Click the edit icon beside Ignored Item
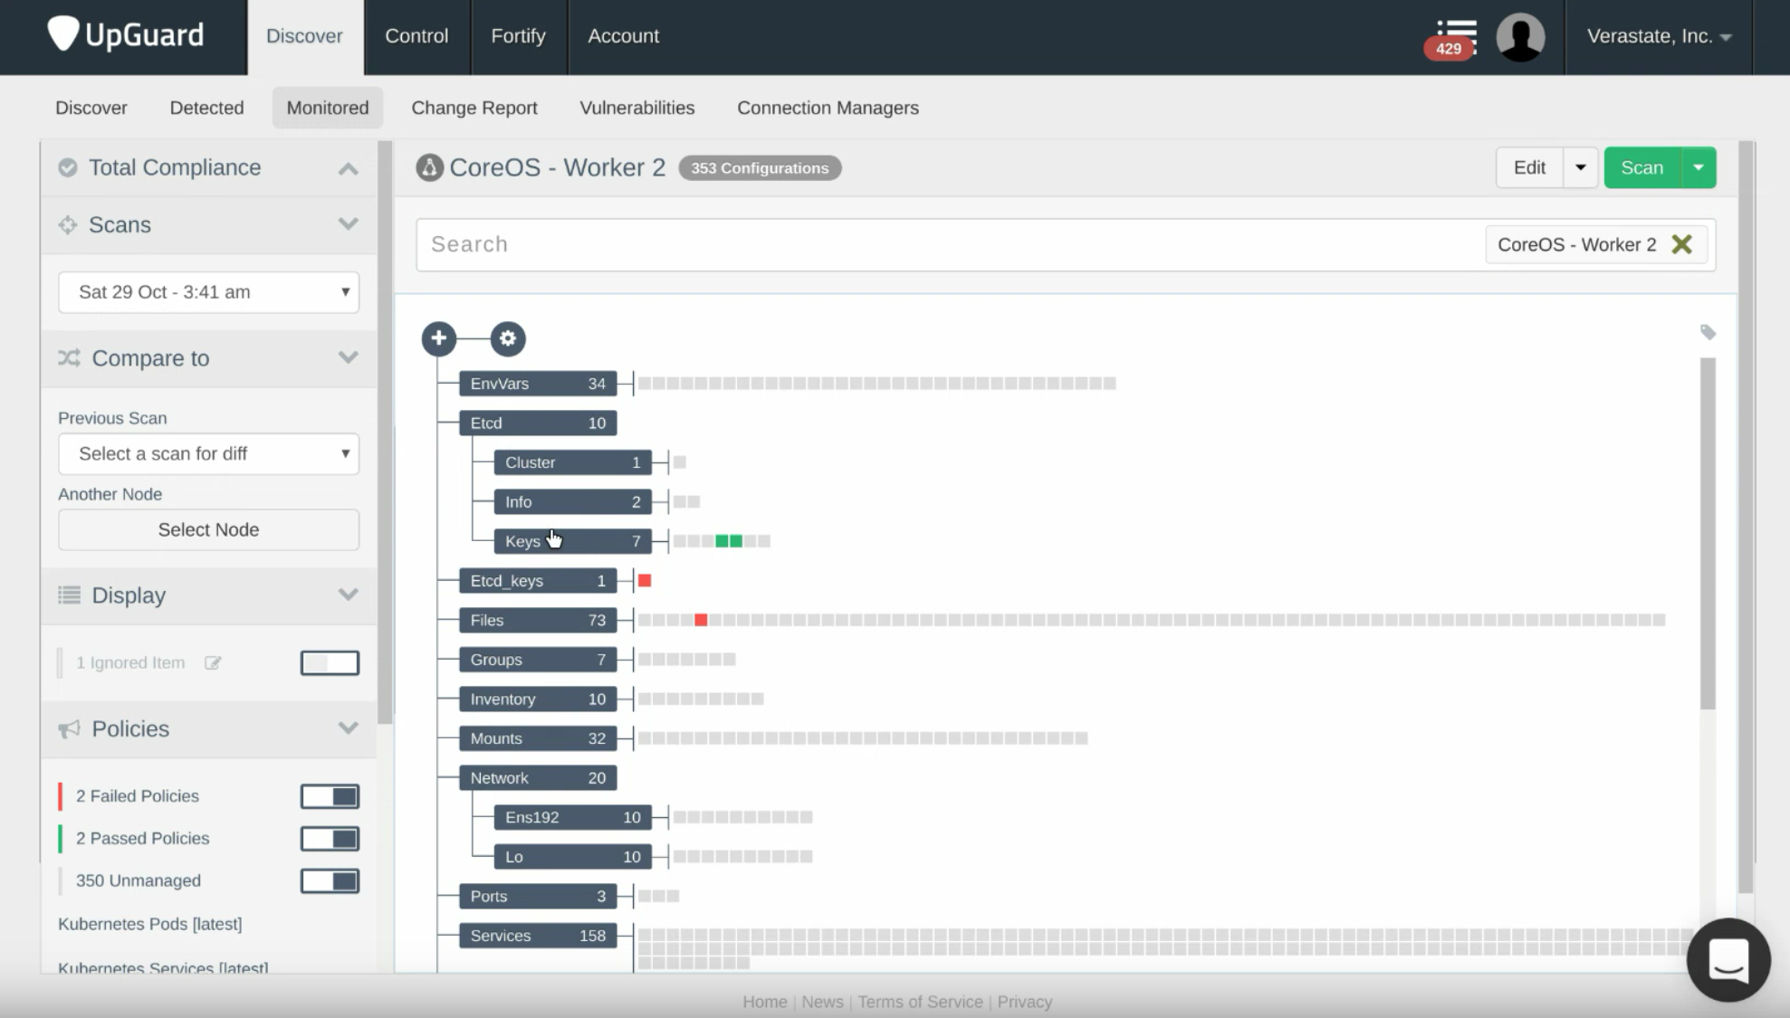 tap(213, 662)
